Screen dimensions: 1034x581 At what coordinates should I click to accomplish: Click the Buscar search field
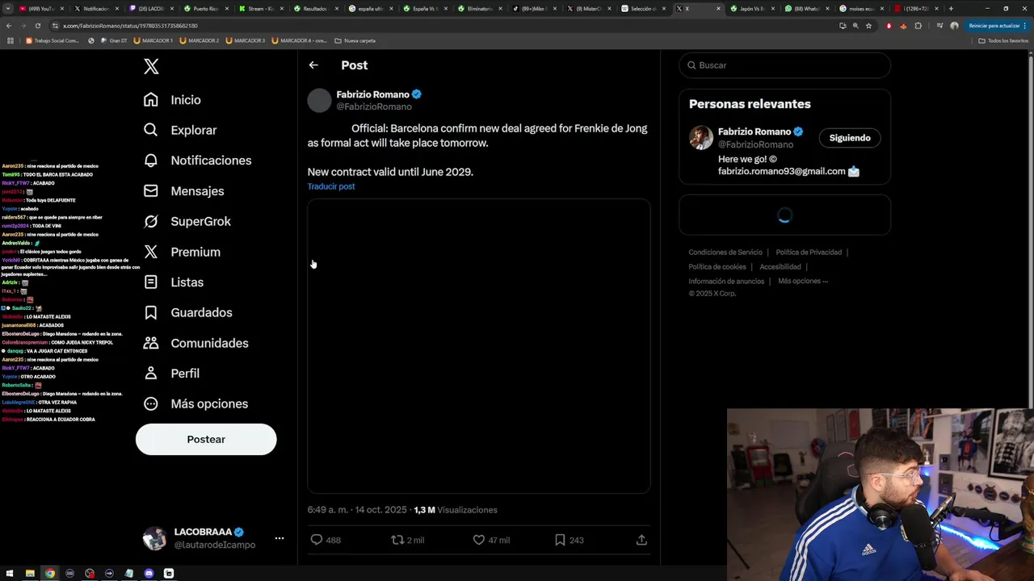click(784, 65)
